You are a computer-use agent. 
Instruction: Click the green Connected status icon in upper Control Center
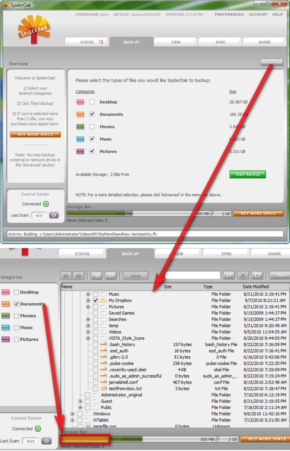tap(45, 204)
